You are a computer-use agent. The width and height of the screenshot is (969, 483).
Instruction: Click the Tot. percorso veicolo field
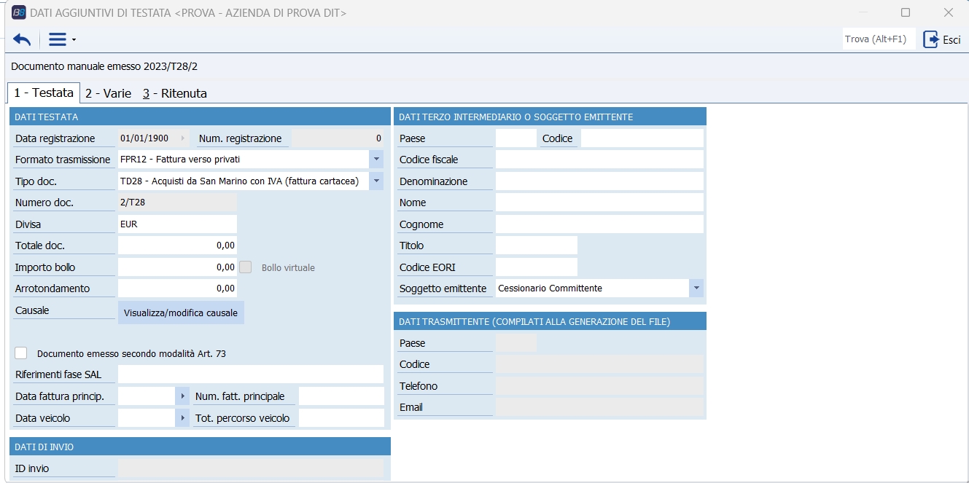coord(341,418)
